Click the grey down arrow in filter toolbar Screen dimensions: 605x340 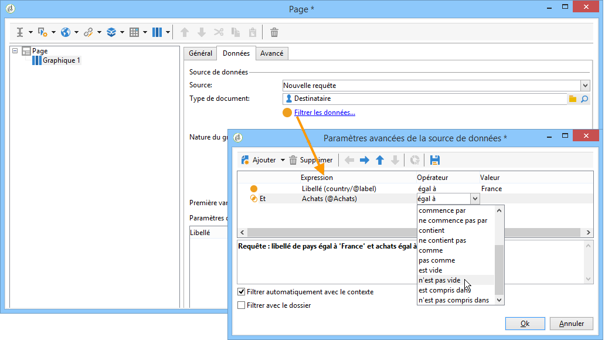point(395,160)
